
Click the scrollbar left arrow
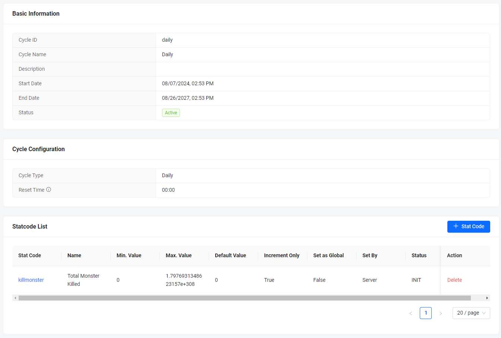coord(15,298)
